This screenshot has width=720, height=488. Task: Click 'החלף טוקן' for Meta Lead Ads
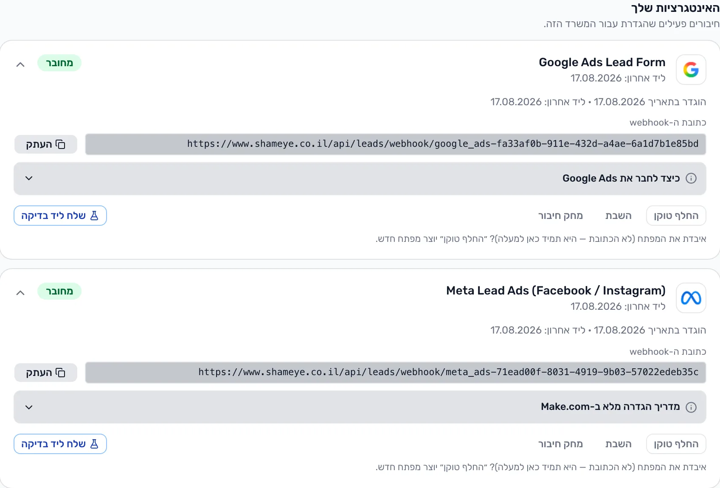pyautogui.click(x=676, y=444)
